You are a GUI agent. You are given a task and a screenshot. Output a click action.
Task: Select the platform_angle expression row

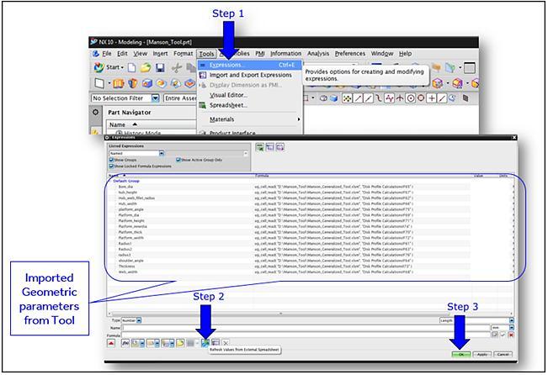[311, 209]
